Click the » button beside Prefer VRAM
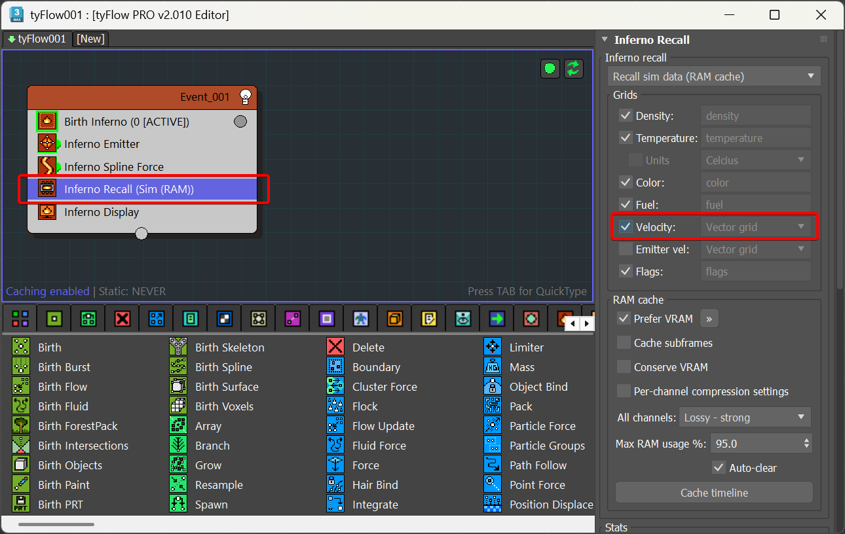Screen dimensions: 845x534 [709, 319]
